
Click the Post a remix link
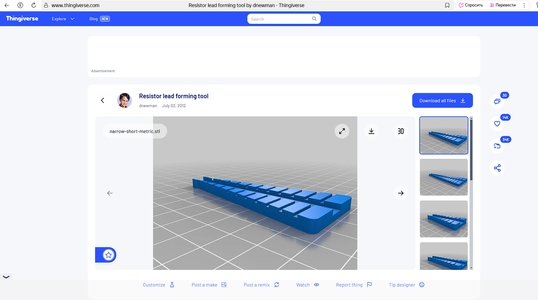(261, 285)
